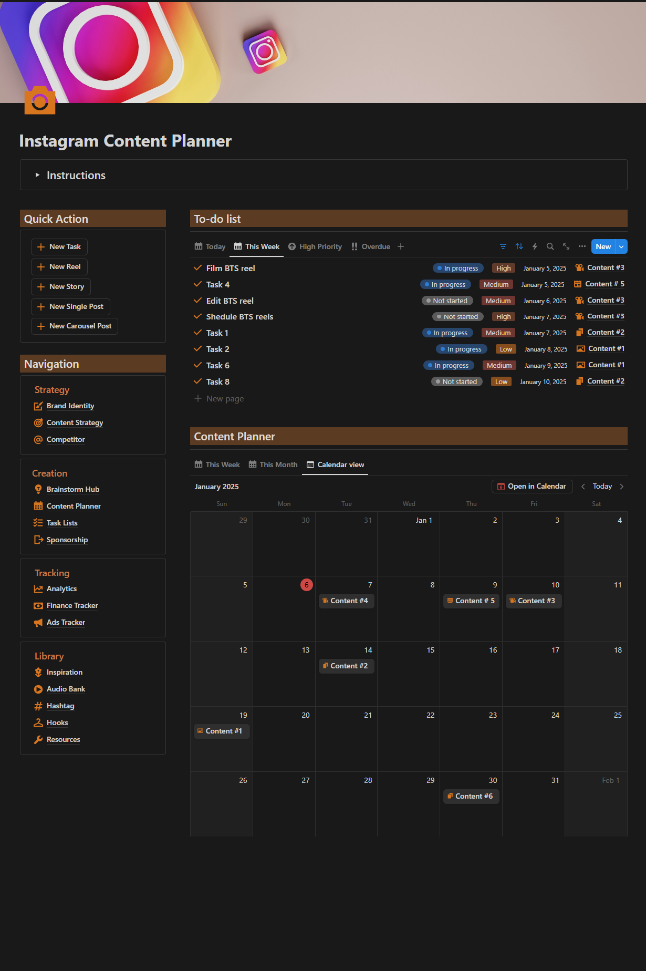Go to next month with right chevron
Viewport: 646px width, 971px height.
622,487
